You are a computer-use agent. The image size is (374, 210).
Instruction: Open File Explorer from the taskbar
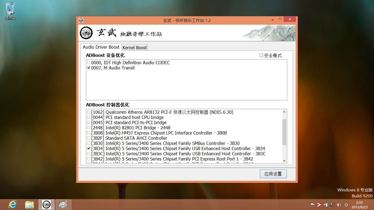click(30, 204)
